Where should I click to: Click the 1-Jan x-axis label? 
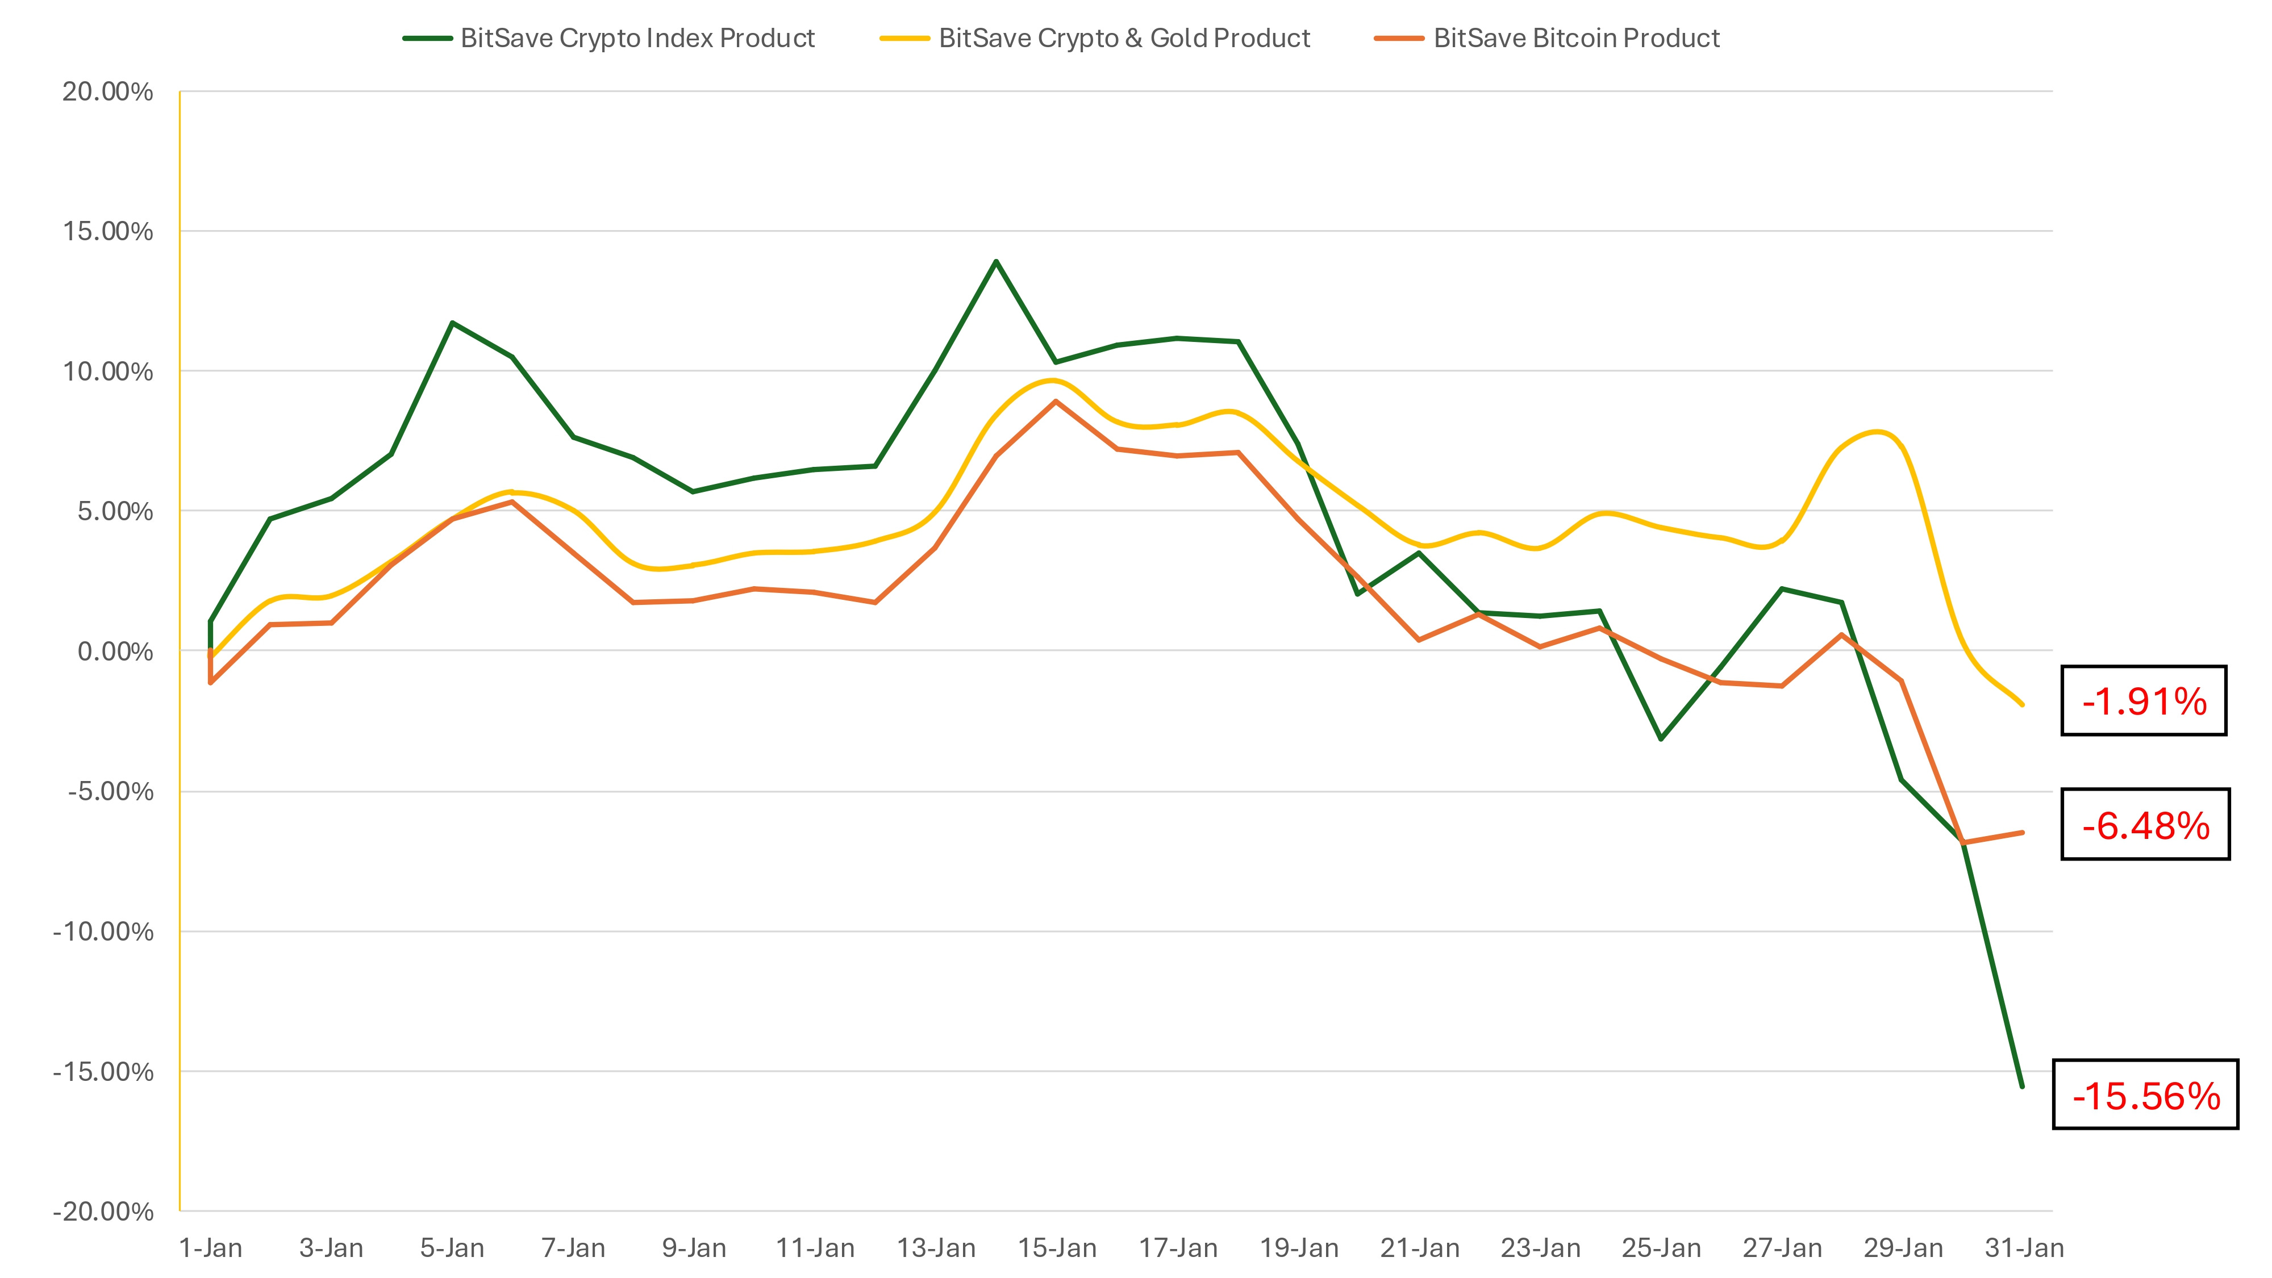(x=210, y=1248)
